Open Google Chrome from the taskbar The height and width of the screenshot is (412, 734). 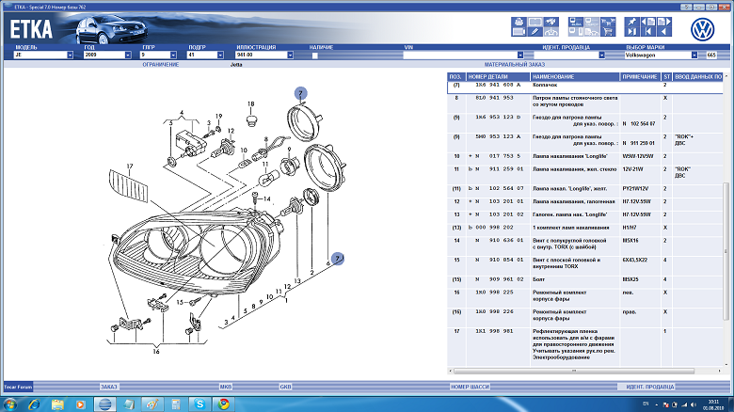[x=224, y=404]
